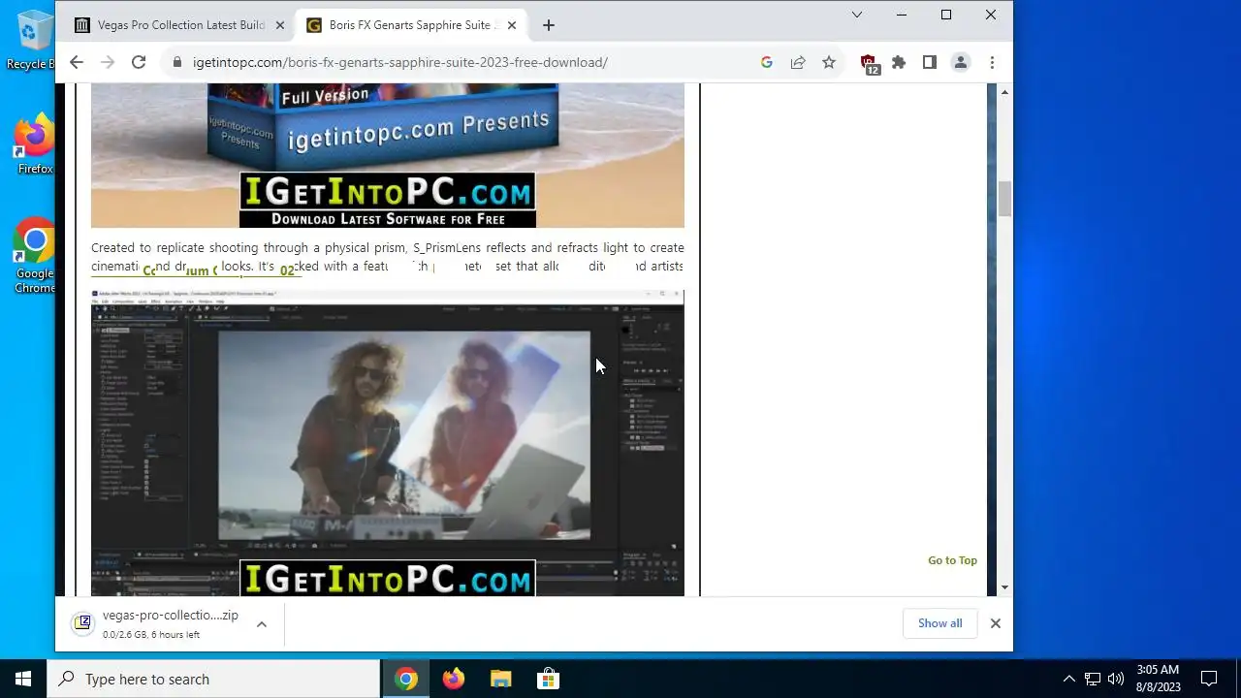Click the vegas-pro-collection zip download item
This screenshot has height=698, width=1241.
click(x=156, y=623)
